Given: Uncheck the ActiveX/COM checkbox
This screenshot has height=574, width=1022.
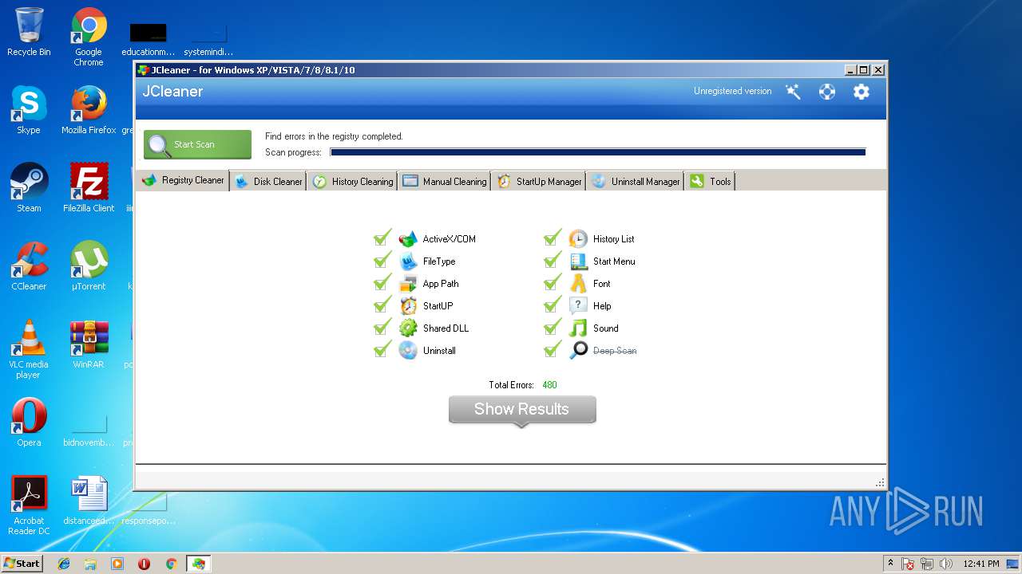Looking at the screenshot, I should (382, 238).
